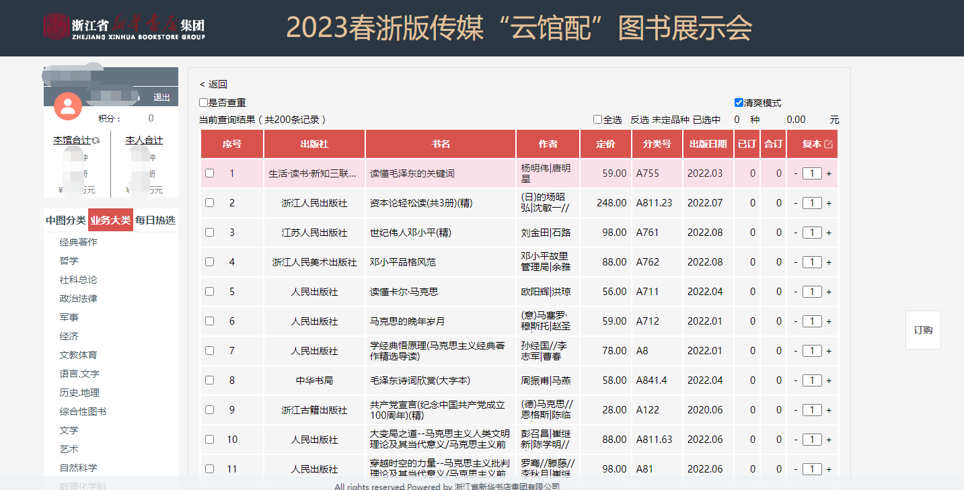
Task: Switch to the 中图分类 tab
Action: click(x=66, y=220)
